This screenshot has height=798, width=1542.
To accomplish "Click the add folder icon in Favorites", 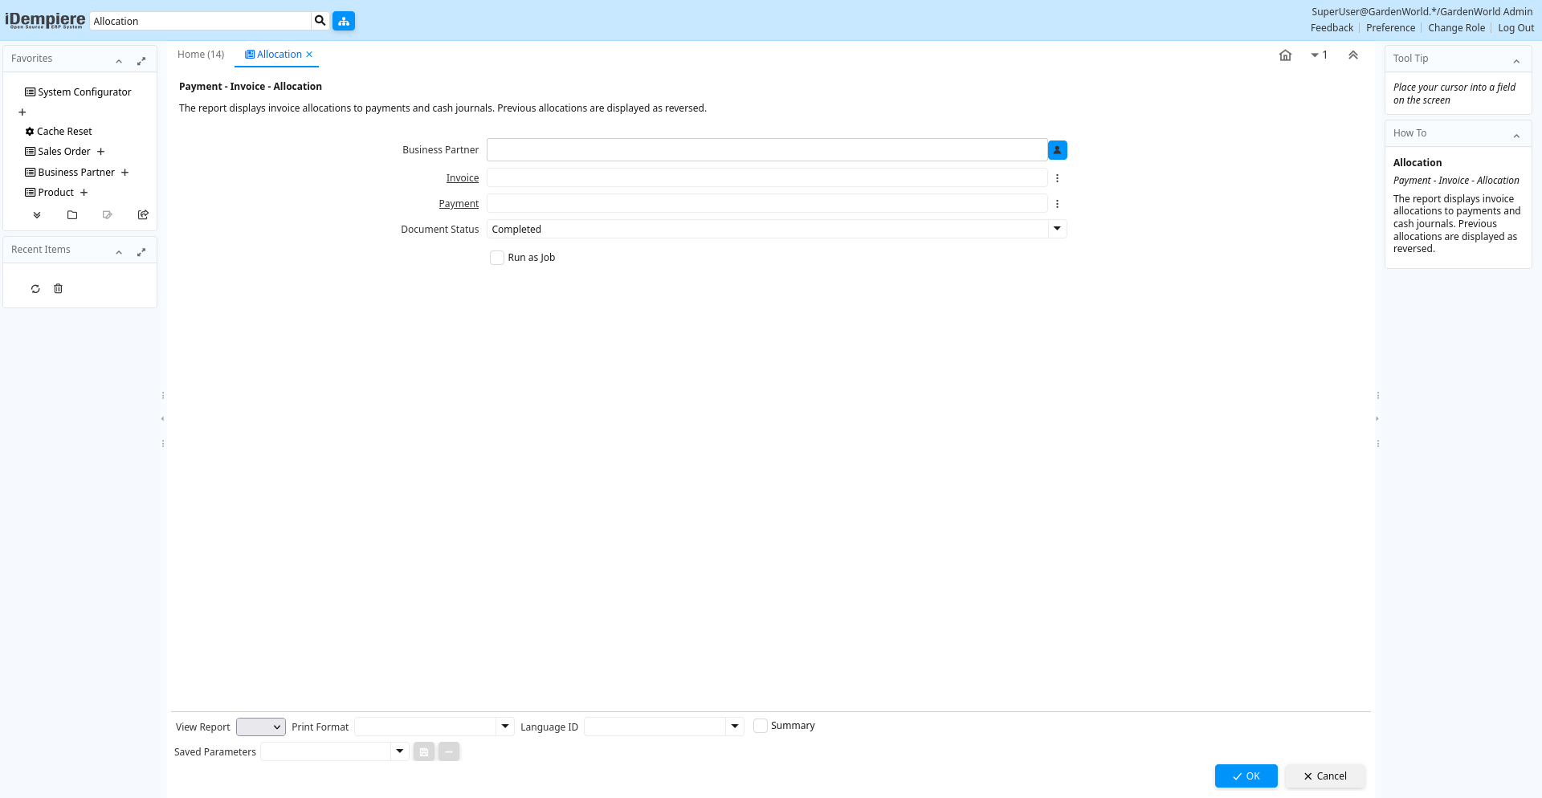I will (72, 215).
